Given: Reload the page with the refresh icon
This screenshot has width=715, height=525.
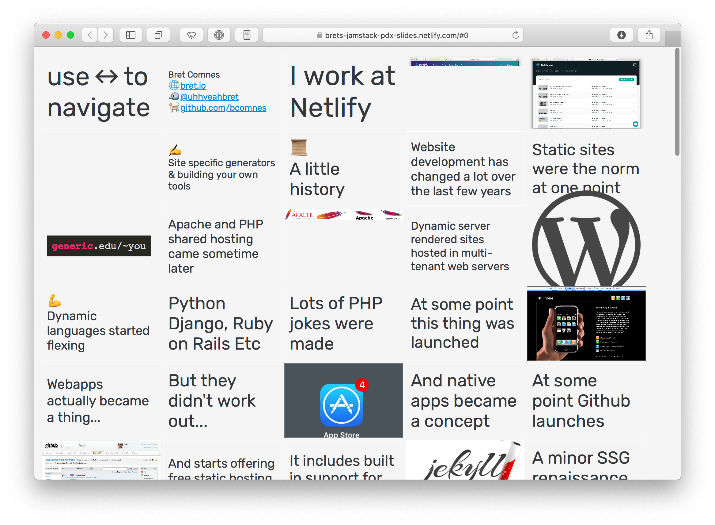Looking at the screenshot, I should (516, 35).
